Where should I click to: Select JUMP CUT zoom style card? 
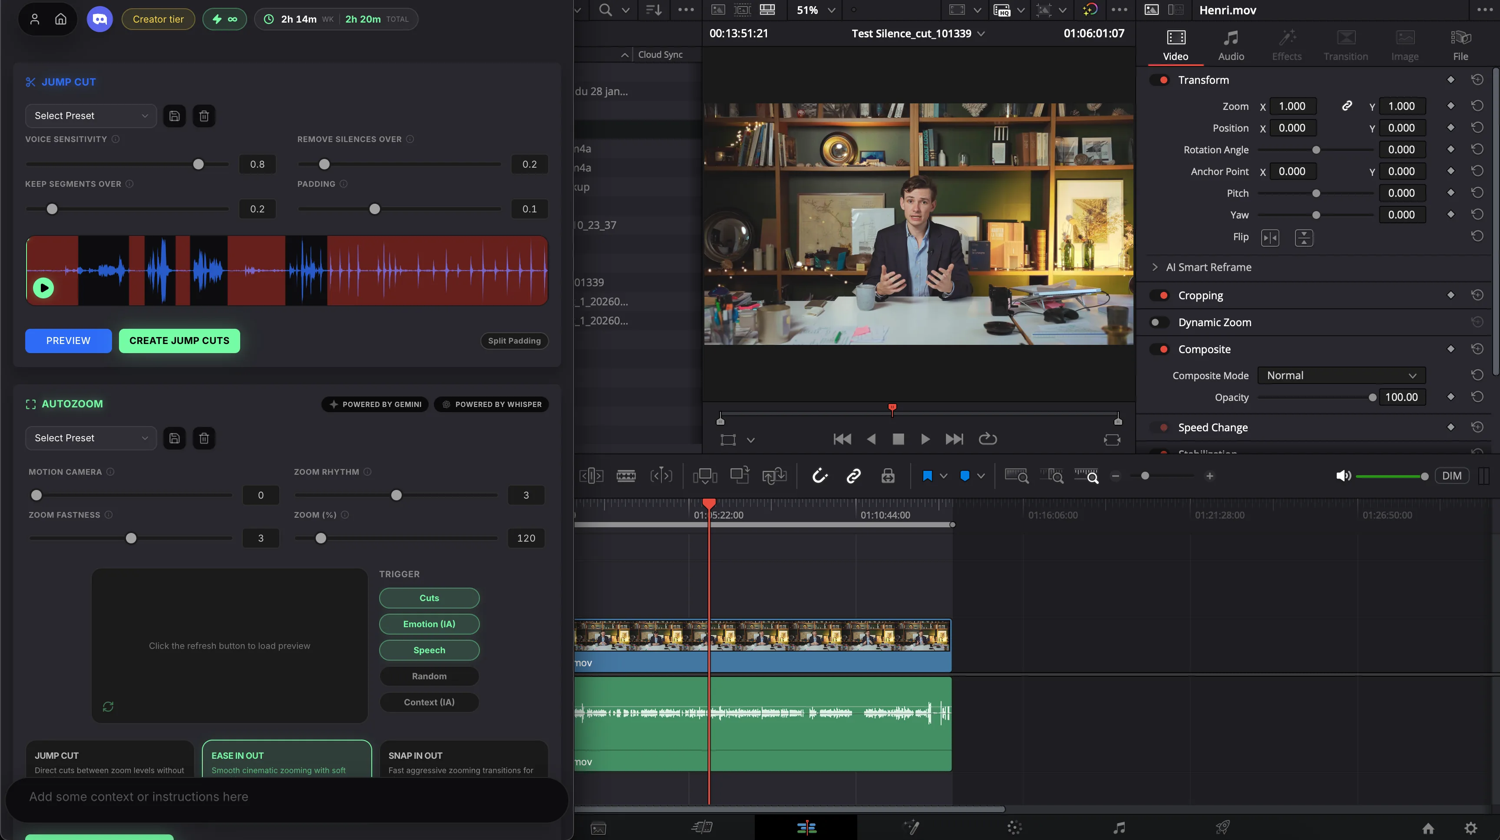click(109, 759)
